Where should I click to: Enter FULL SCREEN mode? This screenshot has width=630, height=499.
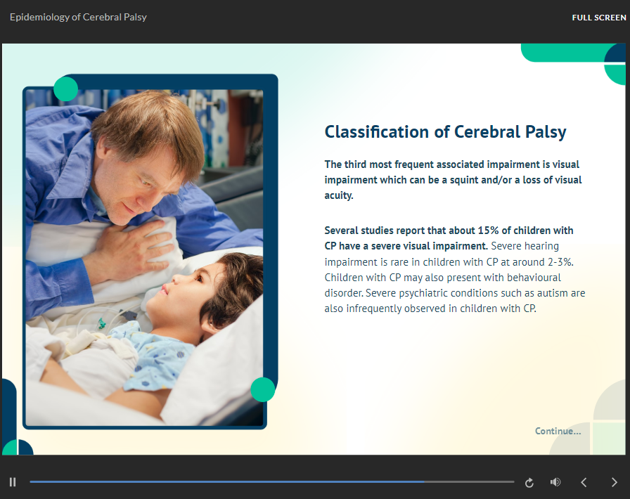(598, 18)
